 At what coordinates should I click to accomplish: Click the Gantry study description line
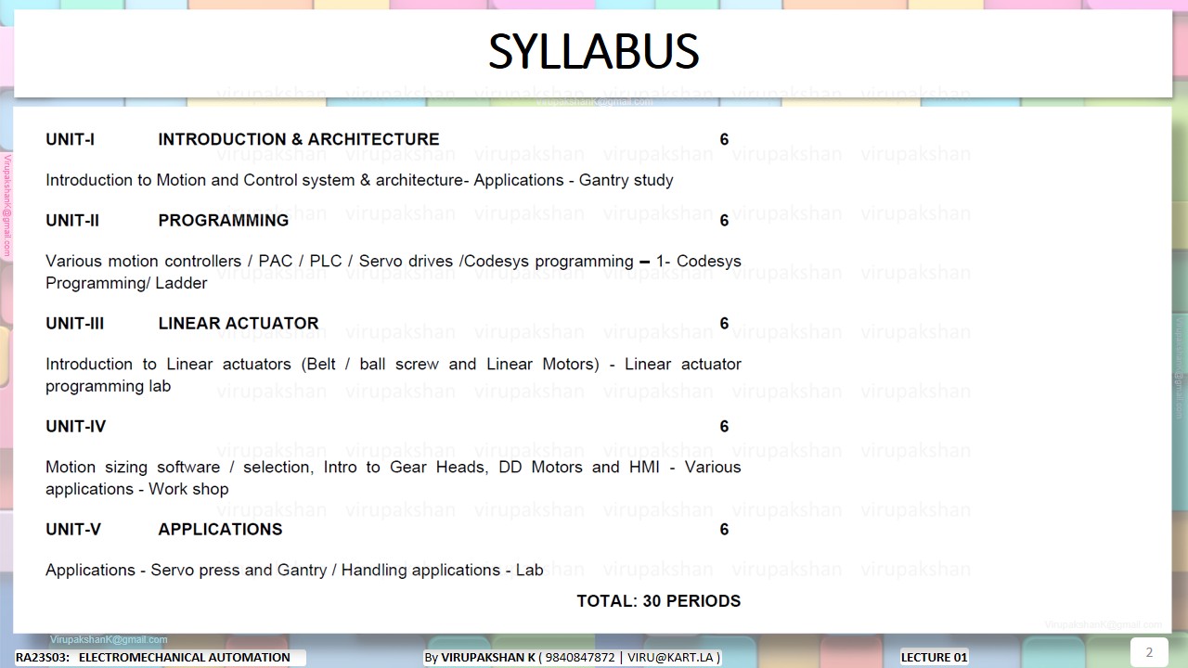[x=359, y=180]
